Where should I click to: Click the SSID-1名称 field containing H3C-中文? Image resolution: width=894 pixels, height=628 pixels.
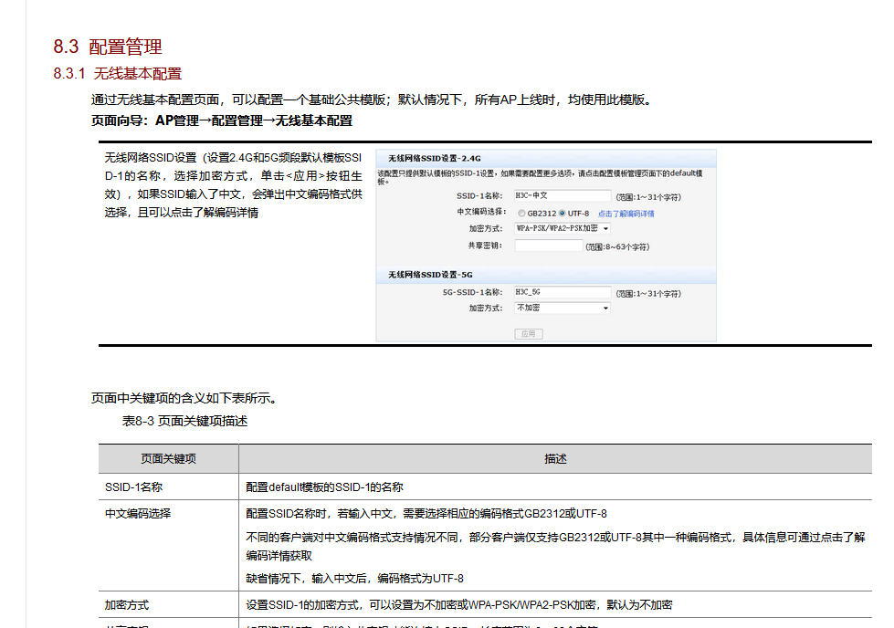[x=563, y=195]
